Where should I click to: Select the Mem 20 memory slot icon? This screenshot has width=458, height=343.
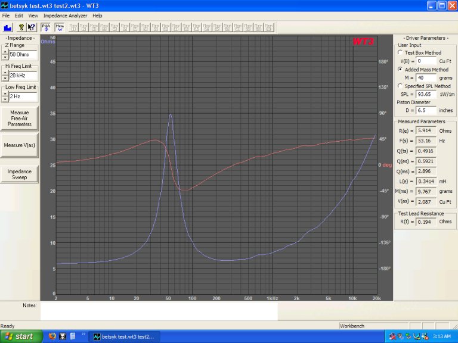pyautogui.click(x=269, y=28)
